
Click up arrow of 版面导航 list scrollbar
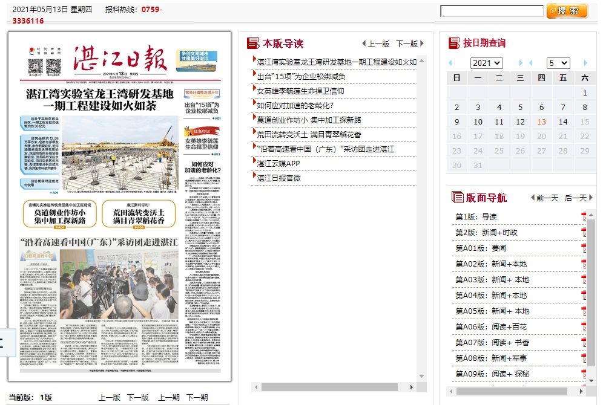point(591,214)
